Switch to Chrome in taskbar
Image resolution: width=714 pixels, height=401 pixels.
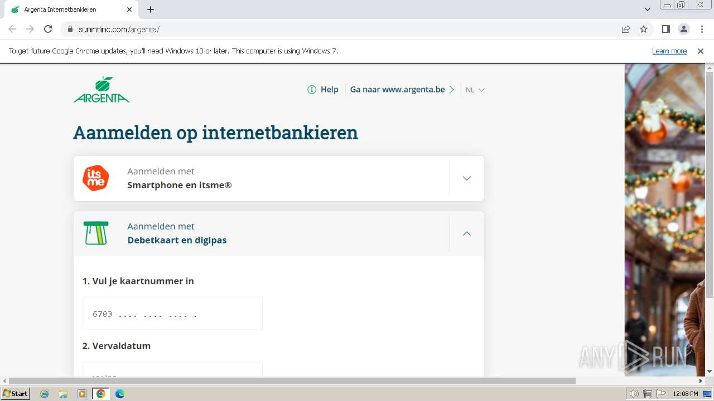point(101,394)
